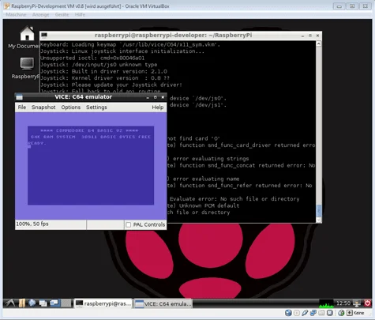The height and width of the screenshot is (320, 375).
Task: Click VirtualBox mouse integration status icon
Action: (x=341, y=313)
